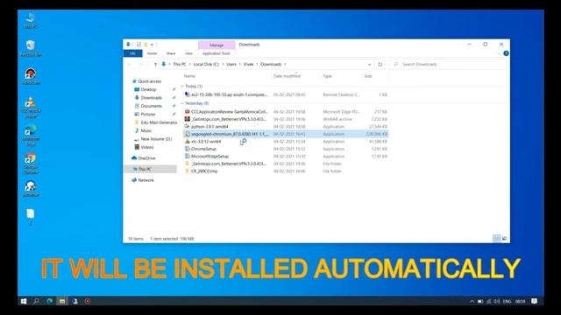Image resolution: width=561 pixels, height=315 pixels.
Task: Click Users in the breadcrumb path
Action: 231,64
